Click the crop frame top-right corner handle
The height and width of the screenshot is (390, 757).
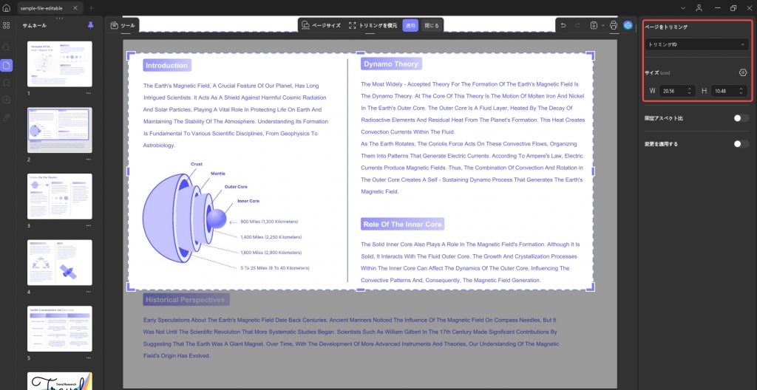click(591, 55)
